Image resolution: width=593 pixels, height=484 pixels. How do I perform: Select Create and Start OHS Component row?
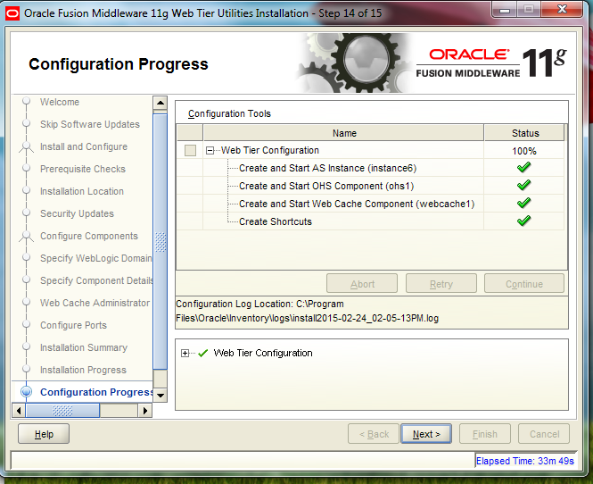[x=326, y=186]
